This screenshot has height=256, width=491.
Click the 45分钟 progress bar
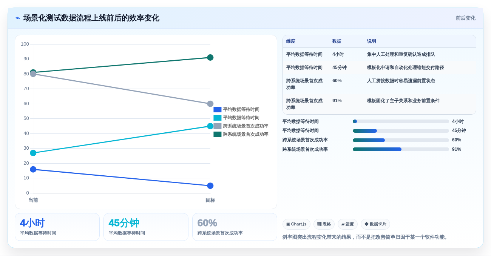(x=401, y=131)
